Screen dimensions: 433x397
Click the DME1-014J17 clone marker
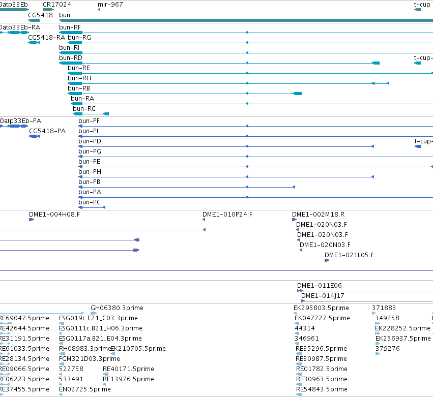pyautogui.click(x=367, y=301)
